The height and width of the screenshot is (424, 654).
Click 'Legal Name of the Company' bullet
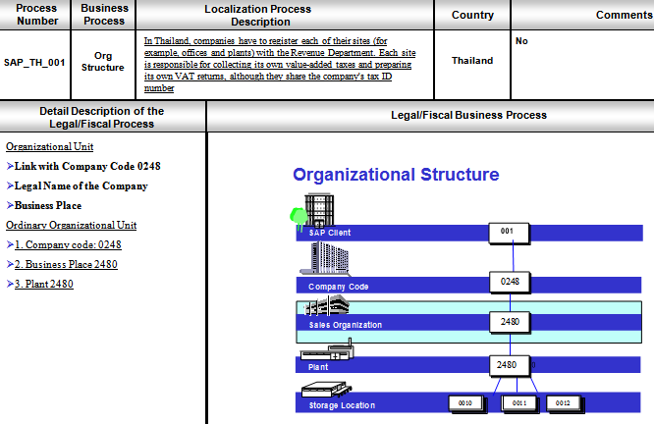point(81,185)
